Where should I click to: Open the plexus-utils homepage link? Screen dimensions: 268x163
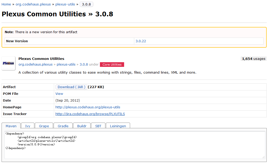(88, 107)
